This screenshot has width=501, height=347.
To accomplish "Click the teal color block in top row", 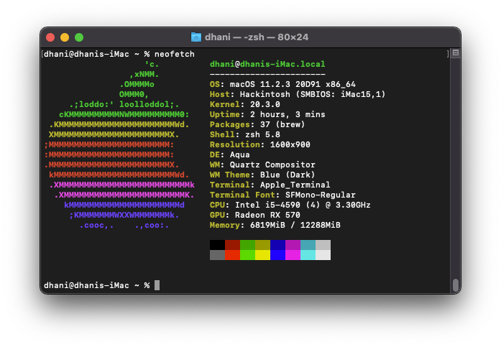I will (x=308, y=245).
